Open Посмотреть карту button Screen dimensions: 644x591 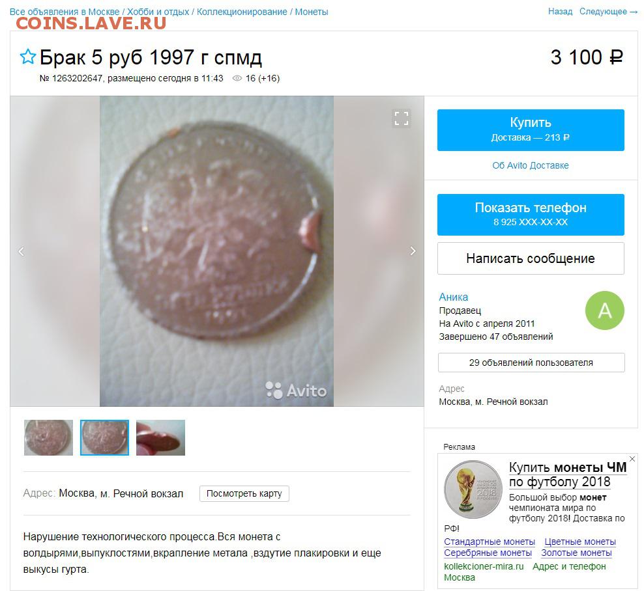click(244, 494)
